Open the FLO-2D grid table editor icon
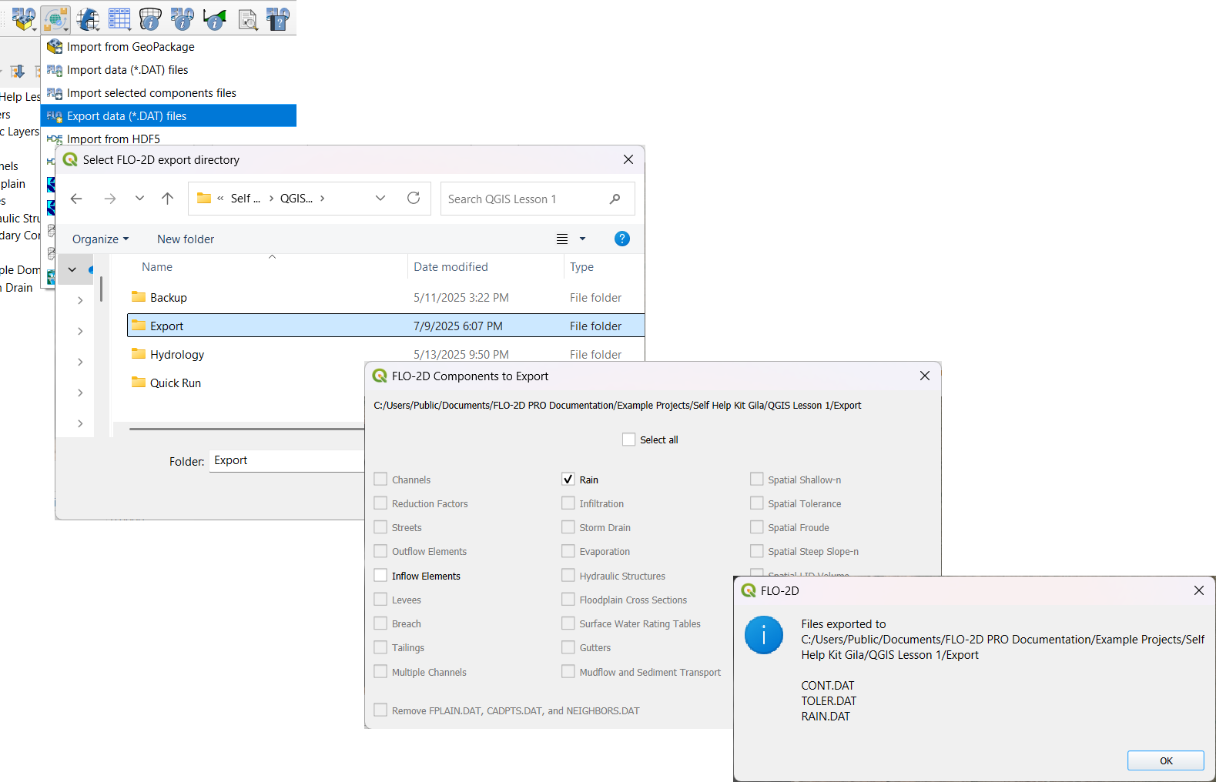This screenshot has width=1216, height=782. (119, 18)
